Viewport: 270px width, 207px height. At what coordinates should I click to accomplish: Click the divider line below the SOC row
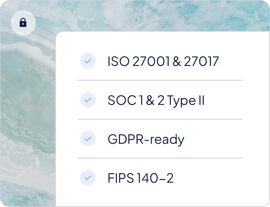[160, 119]
